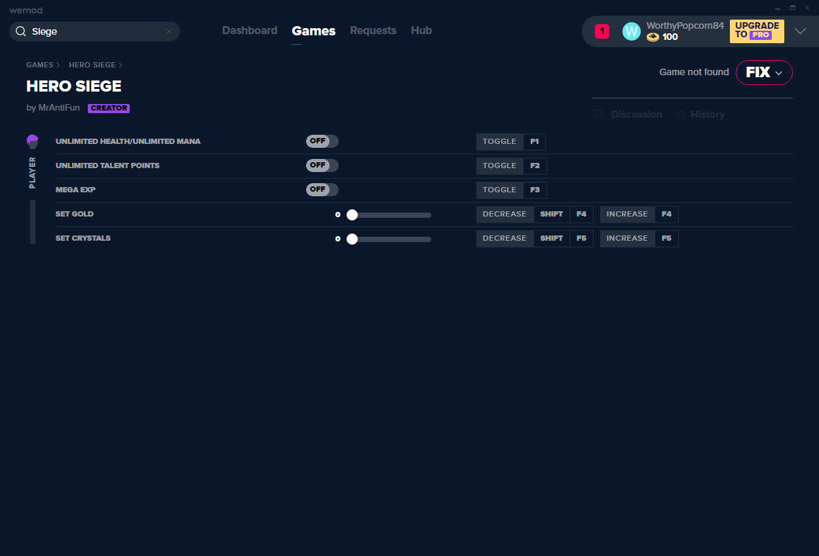819x556 pixels.
Task: Click the search magnifier icon
Action: 21,31
